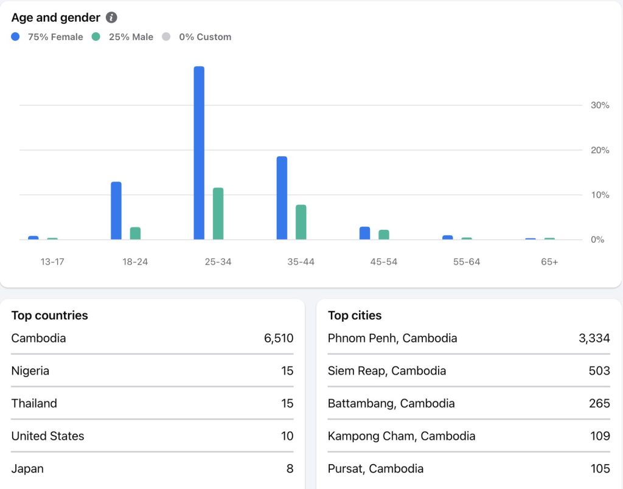Click the female bar for 45-54
Screen dimensions: 623x489
tap(365, 233)
